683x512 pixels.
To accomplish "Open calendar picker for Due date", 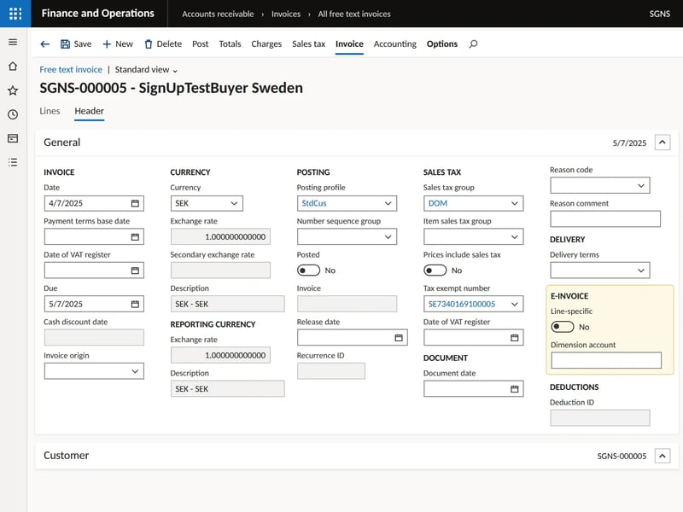I will pyautogui.click(x=135, y=304).
